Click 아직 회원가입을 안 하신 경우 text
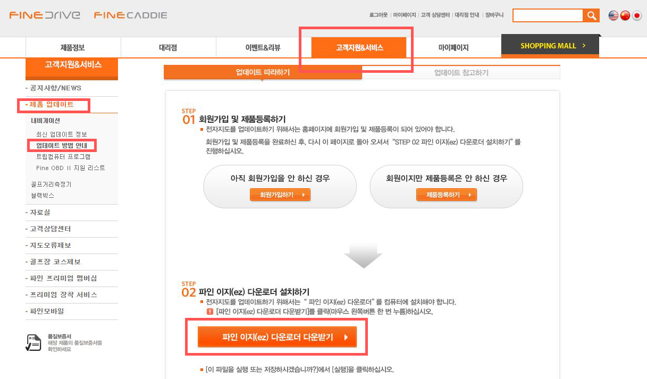 pyautogui.click(x=280, y=178)
